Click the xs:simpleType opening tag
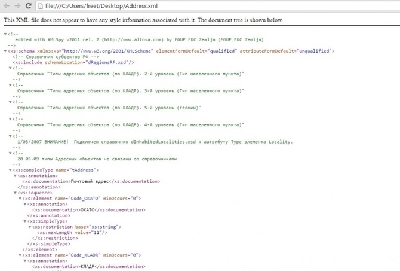The width and height of the screenshot is (400, 271). pos(47,221)
